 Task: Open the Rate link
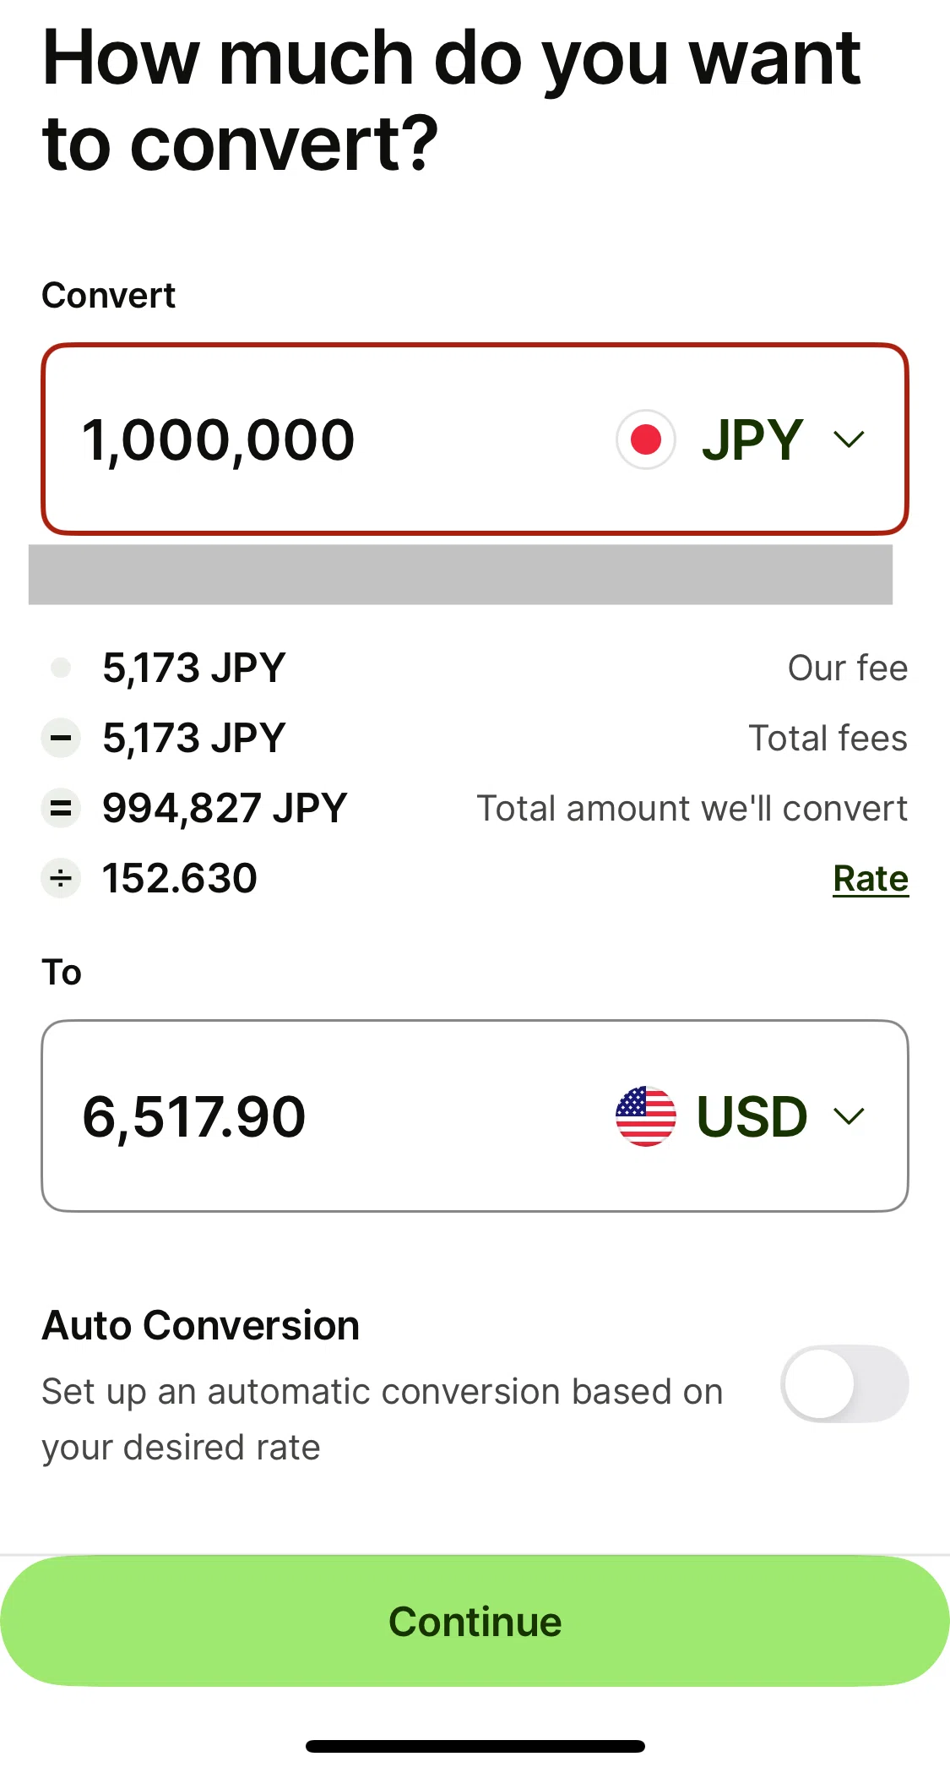click(871, 879)
